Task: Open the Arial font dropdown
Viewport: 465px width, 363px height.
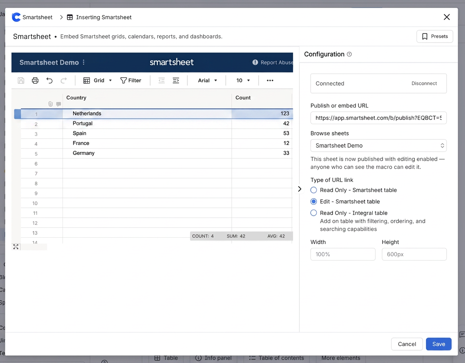Action: pyautogui.click(x=207, y=80)
